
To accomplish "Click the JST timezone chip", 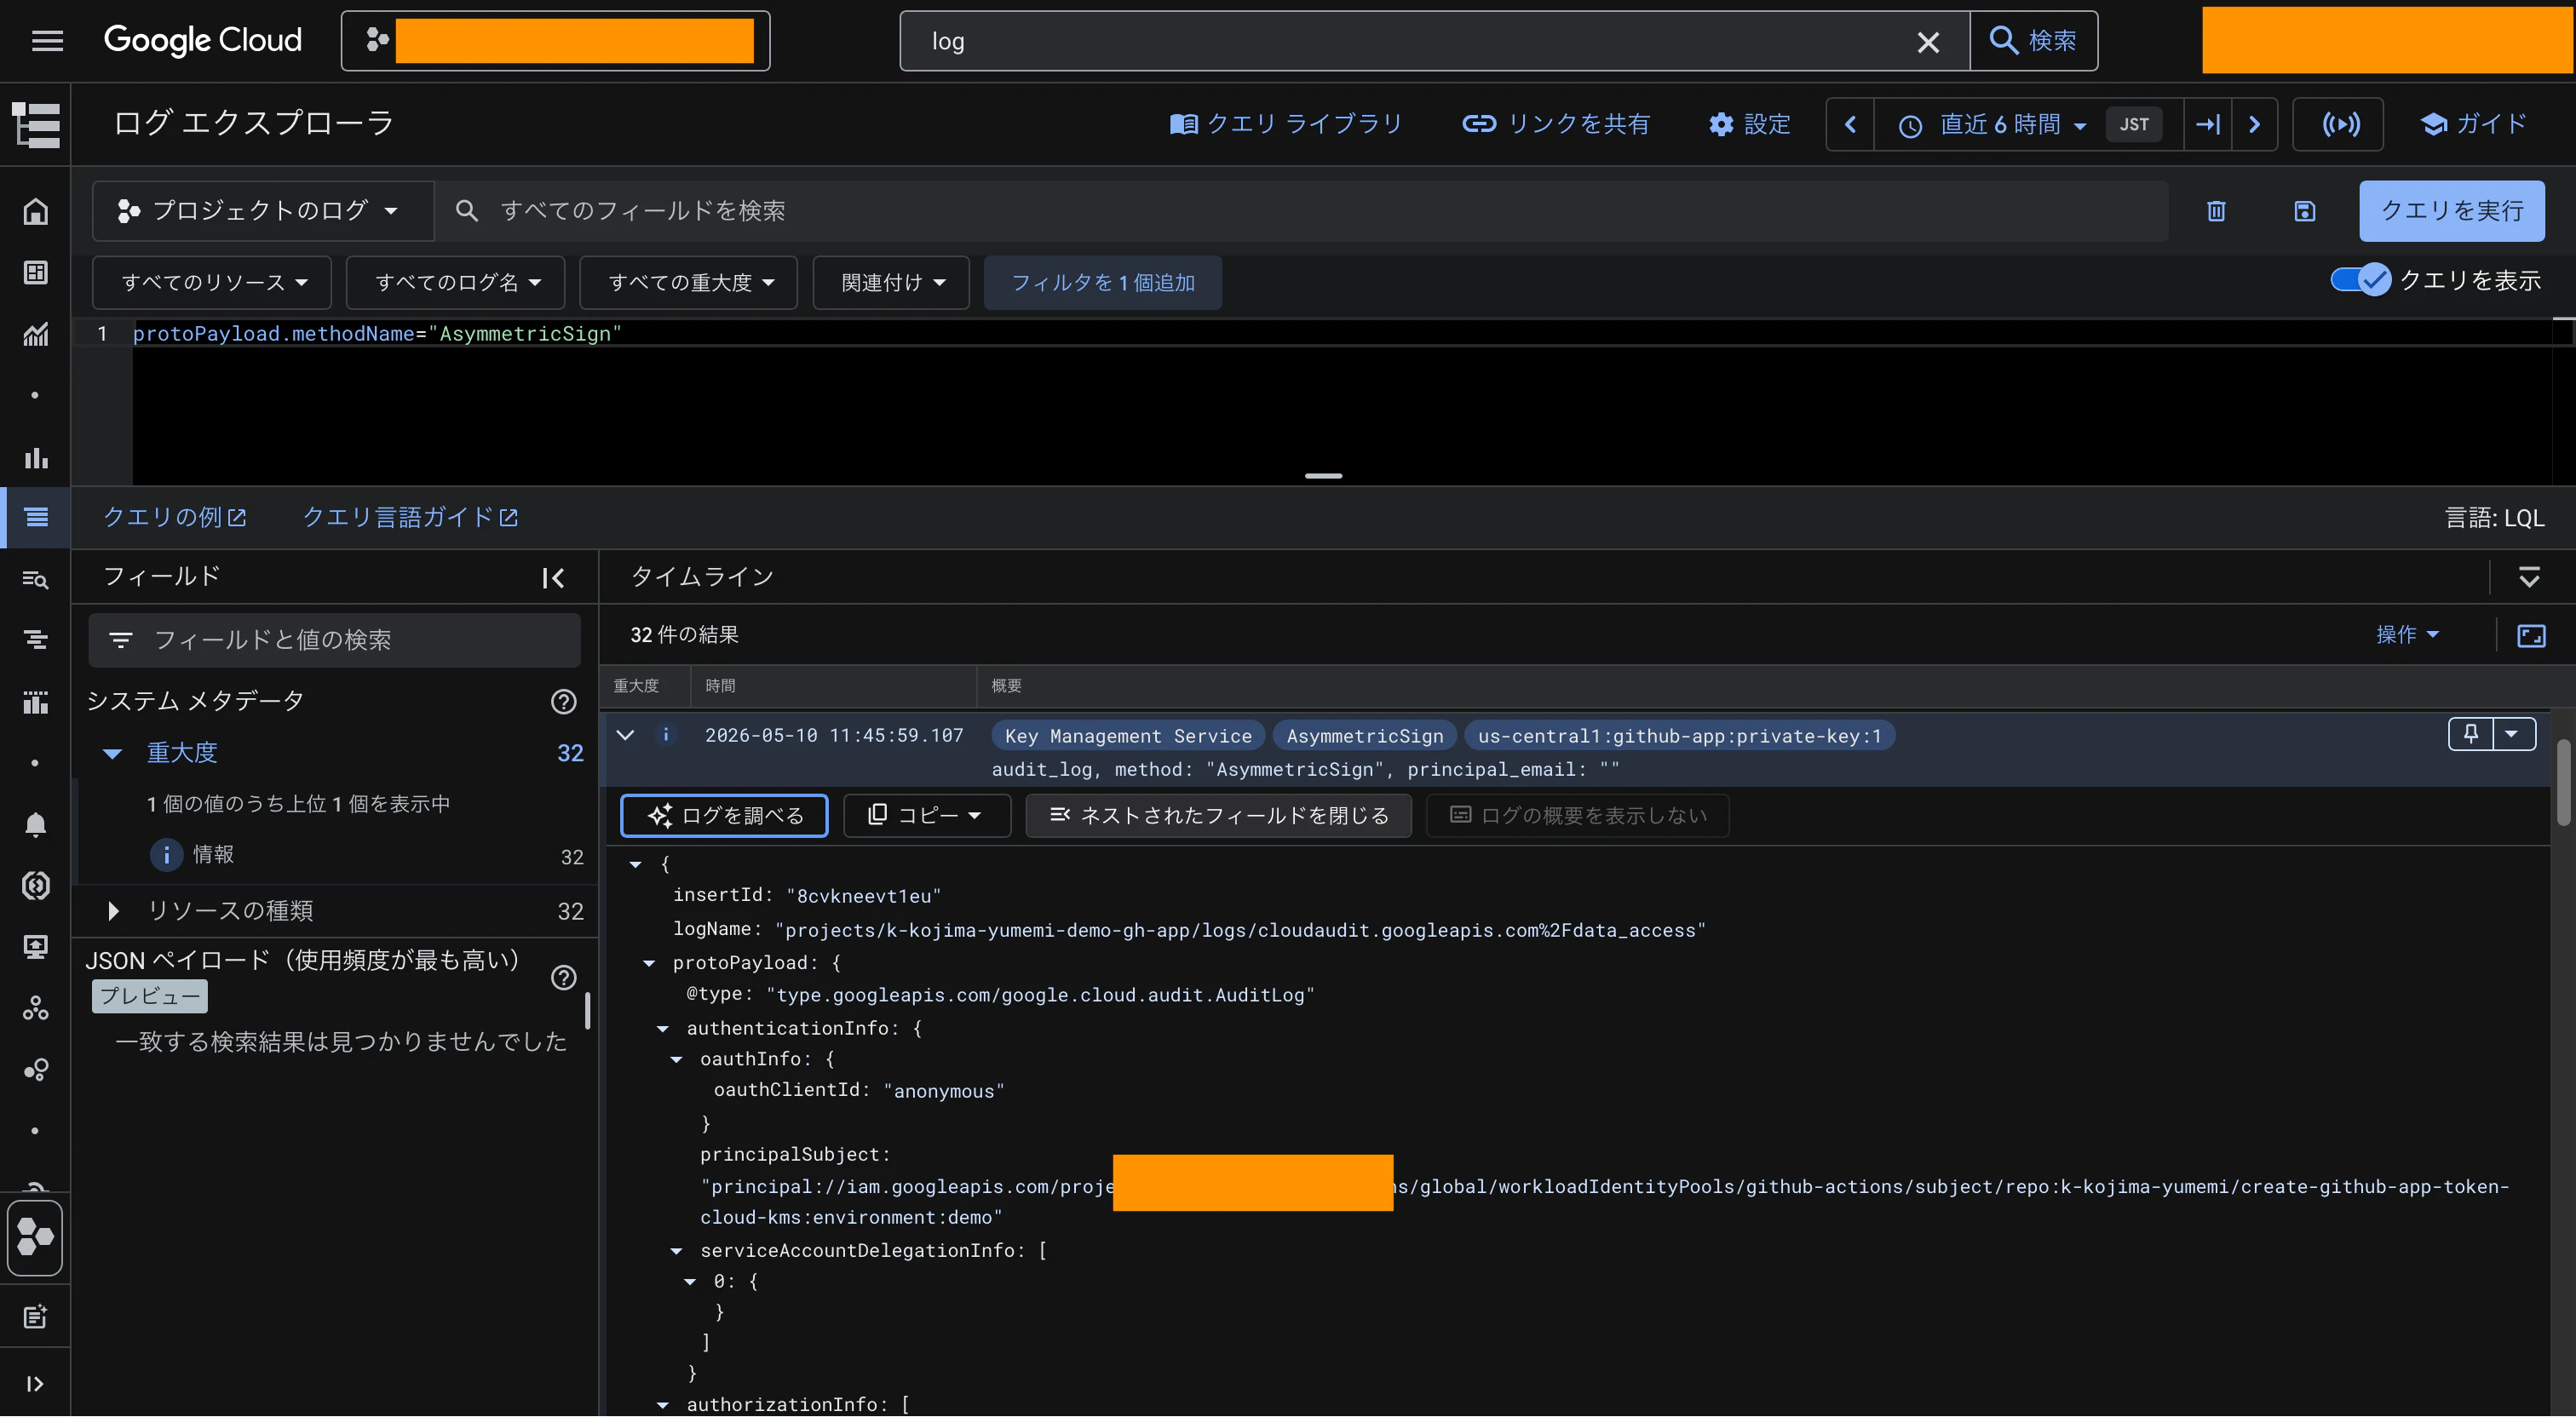I will click(2133, 125).
